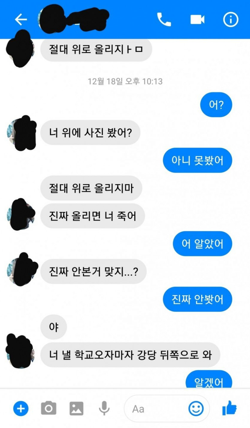Start a voice call with phone icon
250x428 pixels.
click(x=163, y=19)
